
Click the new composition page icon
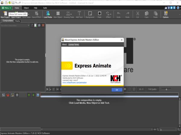(x=36, y=25)
